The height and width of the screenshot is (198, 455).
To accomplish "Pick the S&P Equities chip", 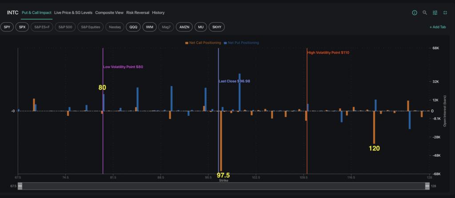I will click(91, 27).
